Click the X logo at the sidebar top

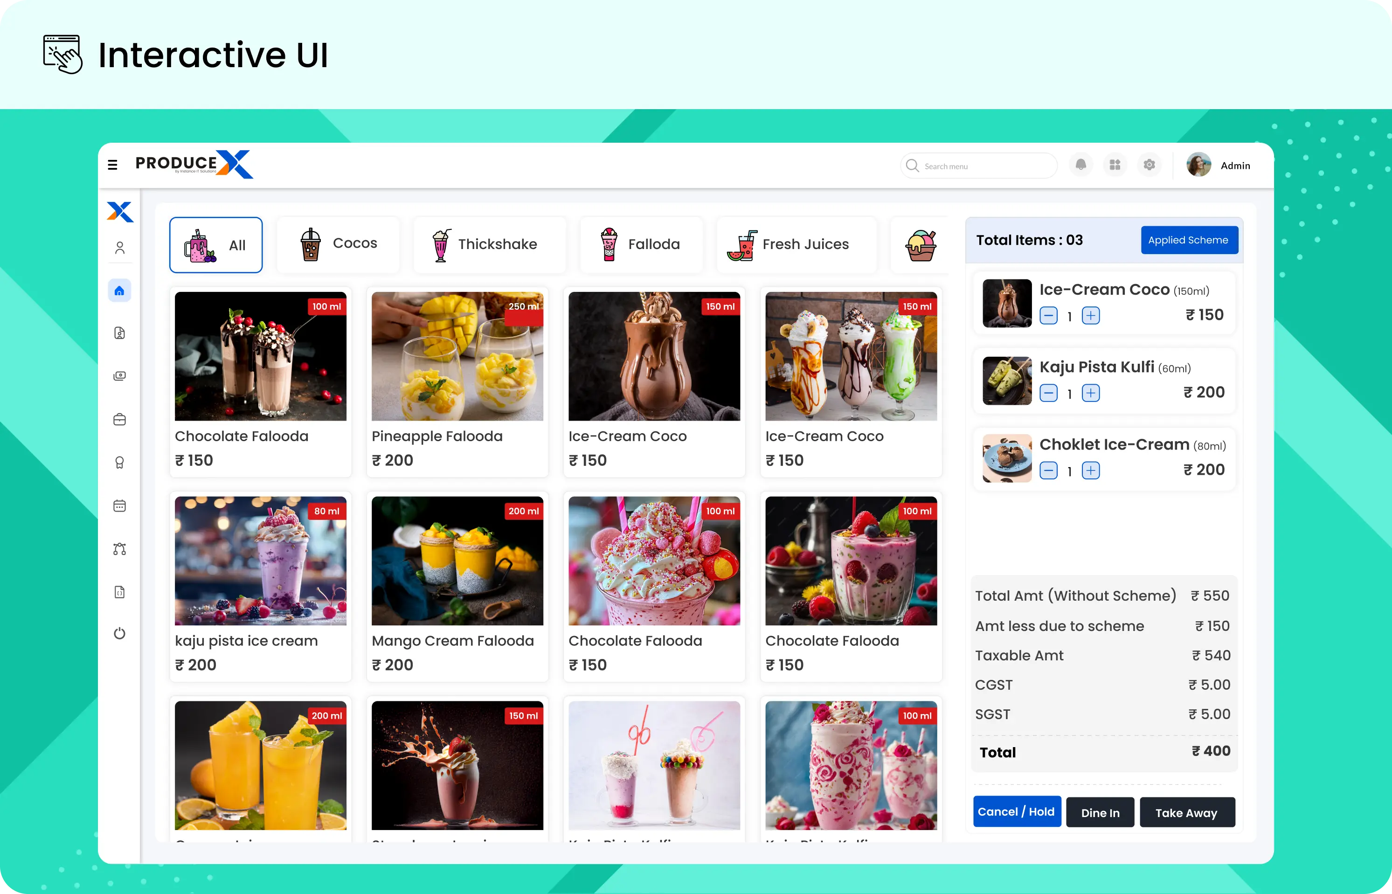tap(119, 211)
